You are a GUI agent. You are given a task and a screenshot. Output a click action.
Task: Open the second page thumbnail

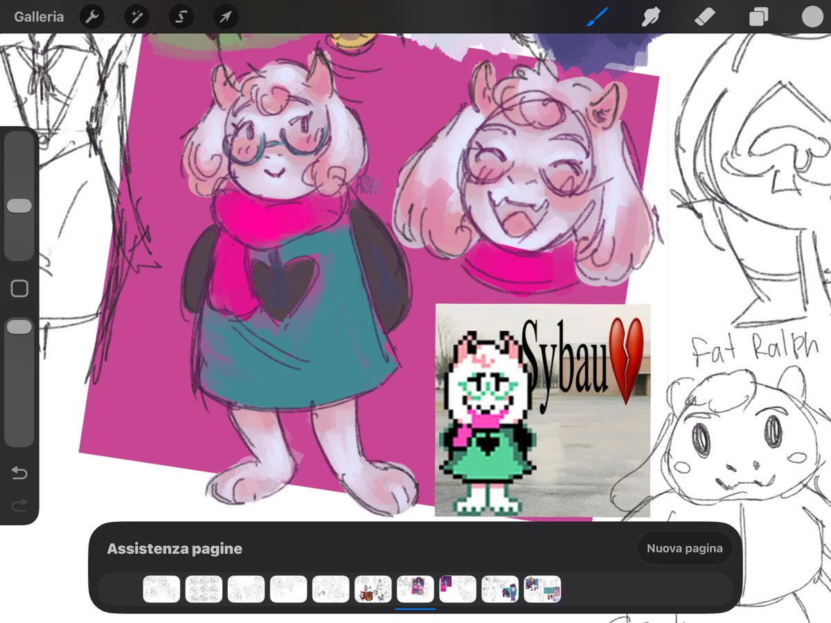pyautogui.click(x=204, y=589)
